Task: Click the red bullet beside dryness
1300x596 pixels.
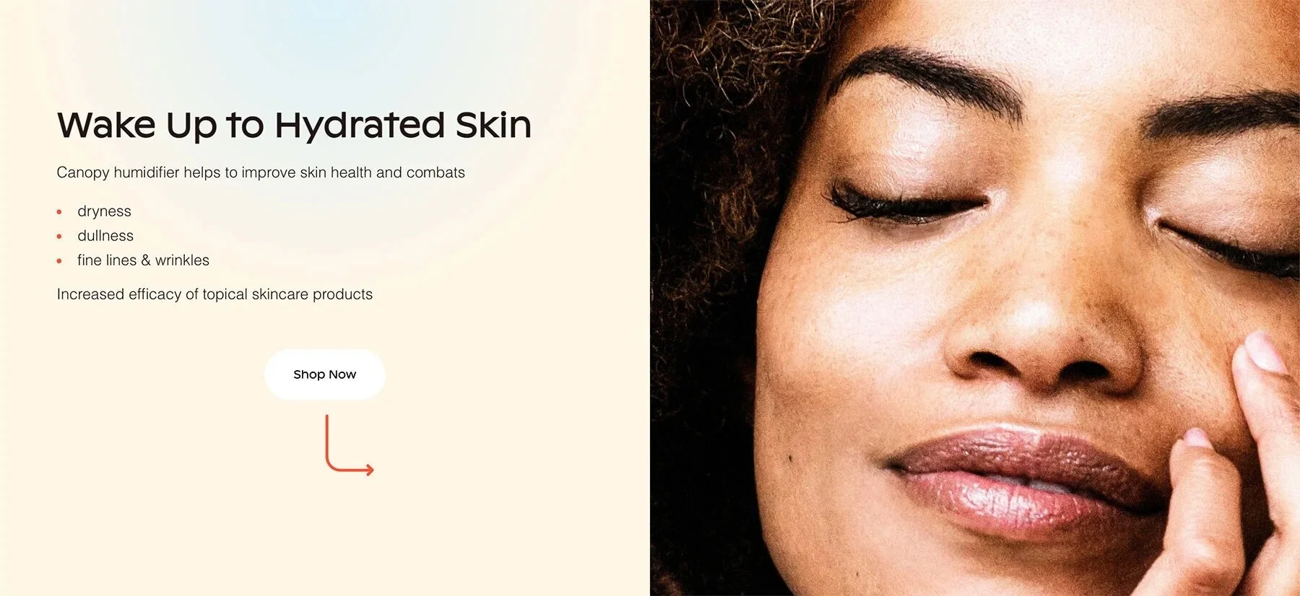Action: pos(59,212)
